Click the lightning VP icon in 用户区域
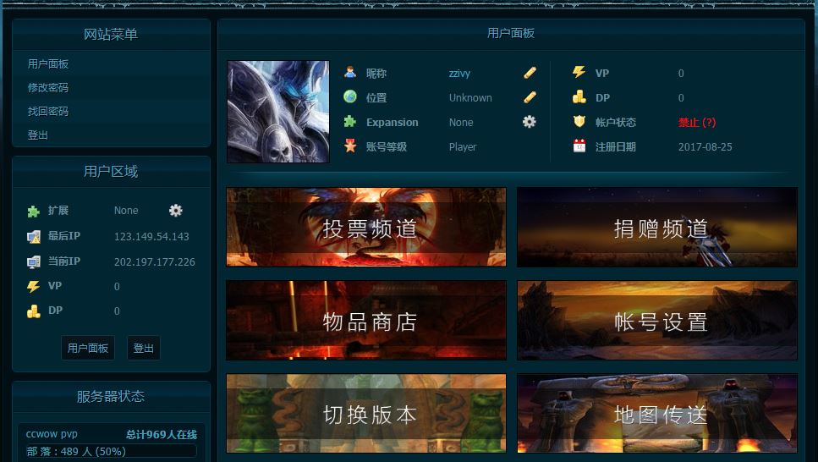The width and height of the screenshot is (818, 462). click(x=33, y=287)
